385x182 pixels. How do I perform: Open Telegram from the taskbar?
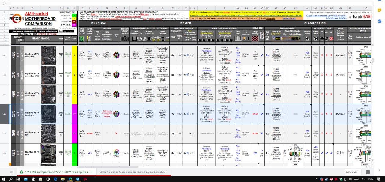[x=78, y=178]
